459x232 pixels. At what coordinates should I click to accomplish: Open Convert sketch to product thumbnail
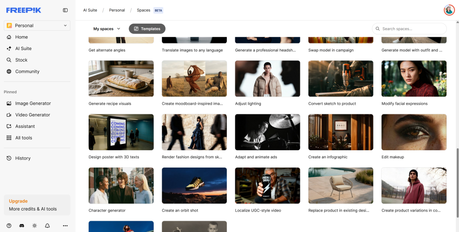tap(341, 79)
